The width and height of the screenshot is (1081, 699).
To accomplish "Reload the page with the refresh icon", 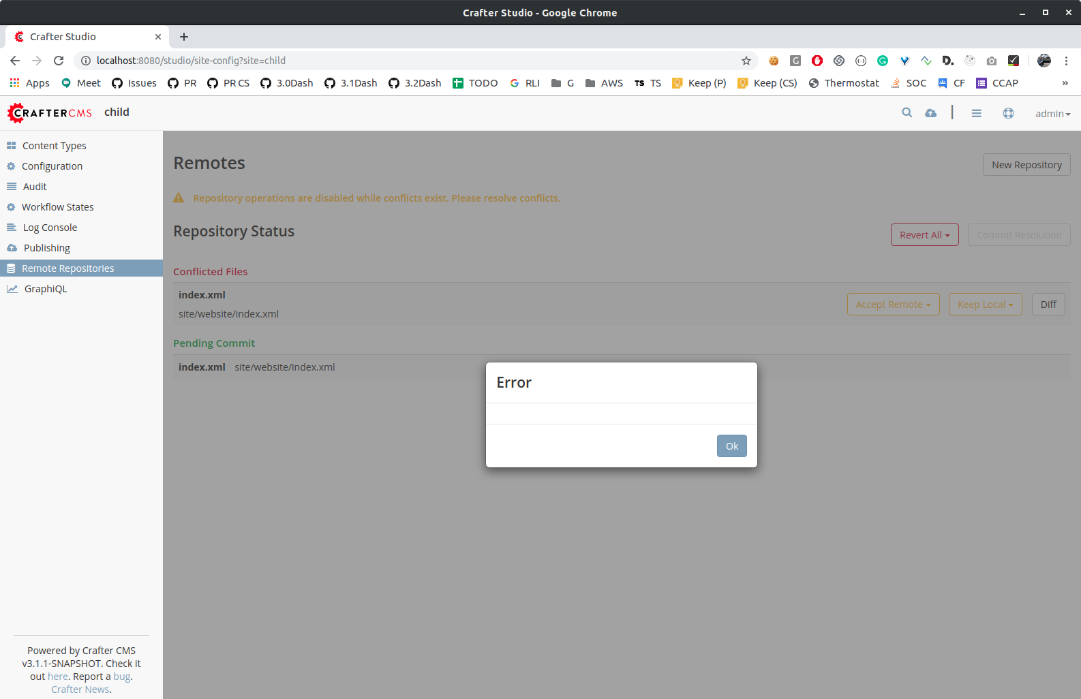I will tap(59, 61).
